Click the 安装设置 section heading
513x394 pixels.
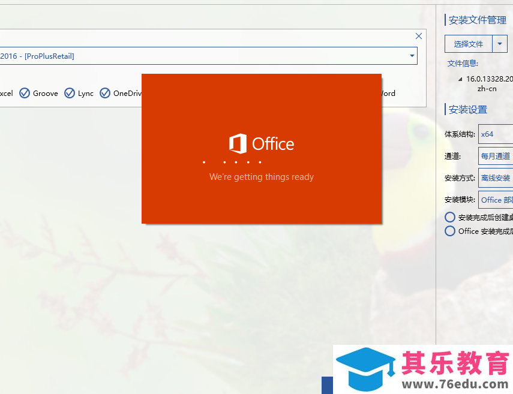coord(468,110)
